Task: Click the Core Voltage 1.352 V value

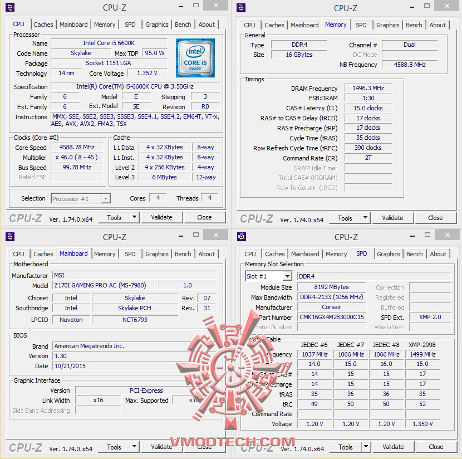Action: click(x=147, y=73)
